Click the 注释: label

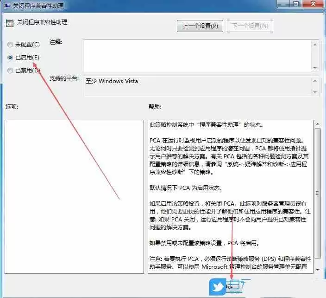[56, 42]
